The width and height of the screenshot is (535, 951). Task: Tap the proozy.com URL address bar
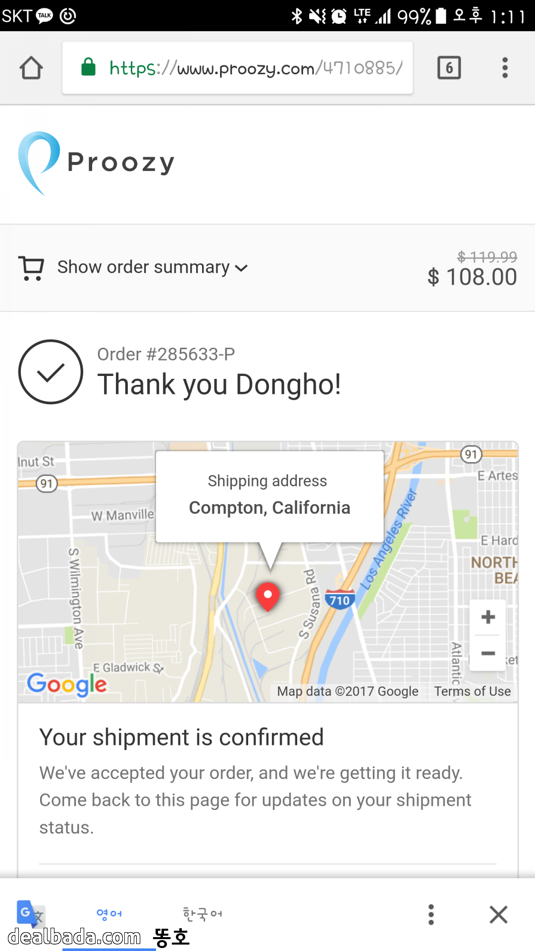tap(255, 68)
